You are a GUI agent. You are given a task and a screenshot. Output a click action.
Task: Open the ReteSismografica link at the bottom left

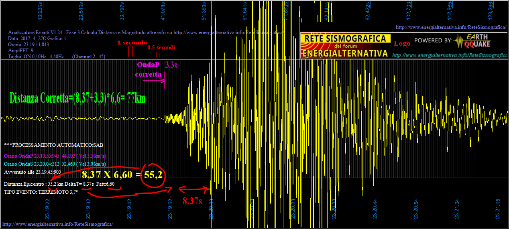click(57, 224)
